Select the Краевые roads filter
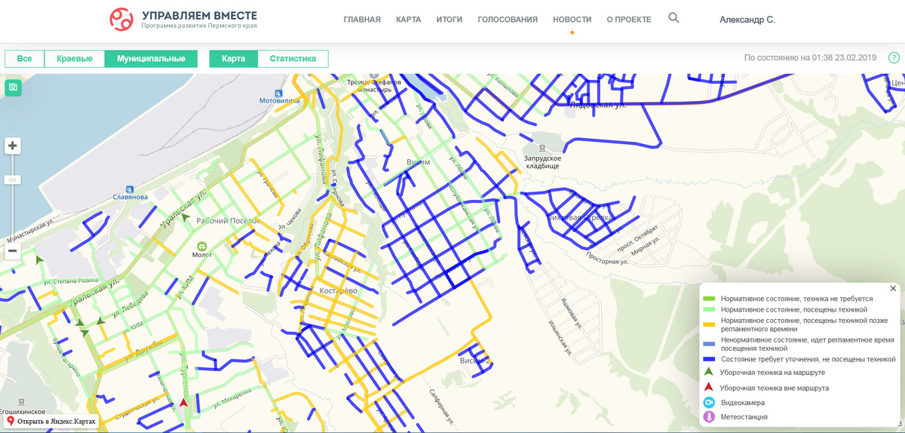The image size is (905, 433). coord(75,59)
